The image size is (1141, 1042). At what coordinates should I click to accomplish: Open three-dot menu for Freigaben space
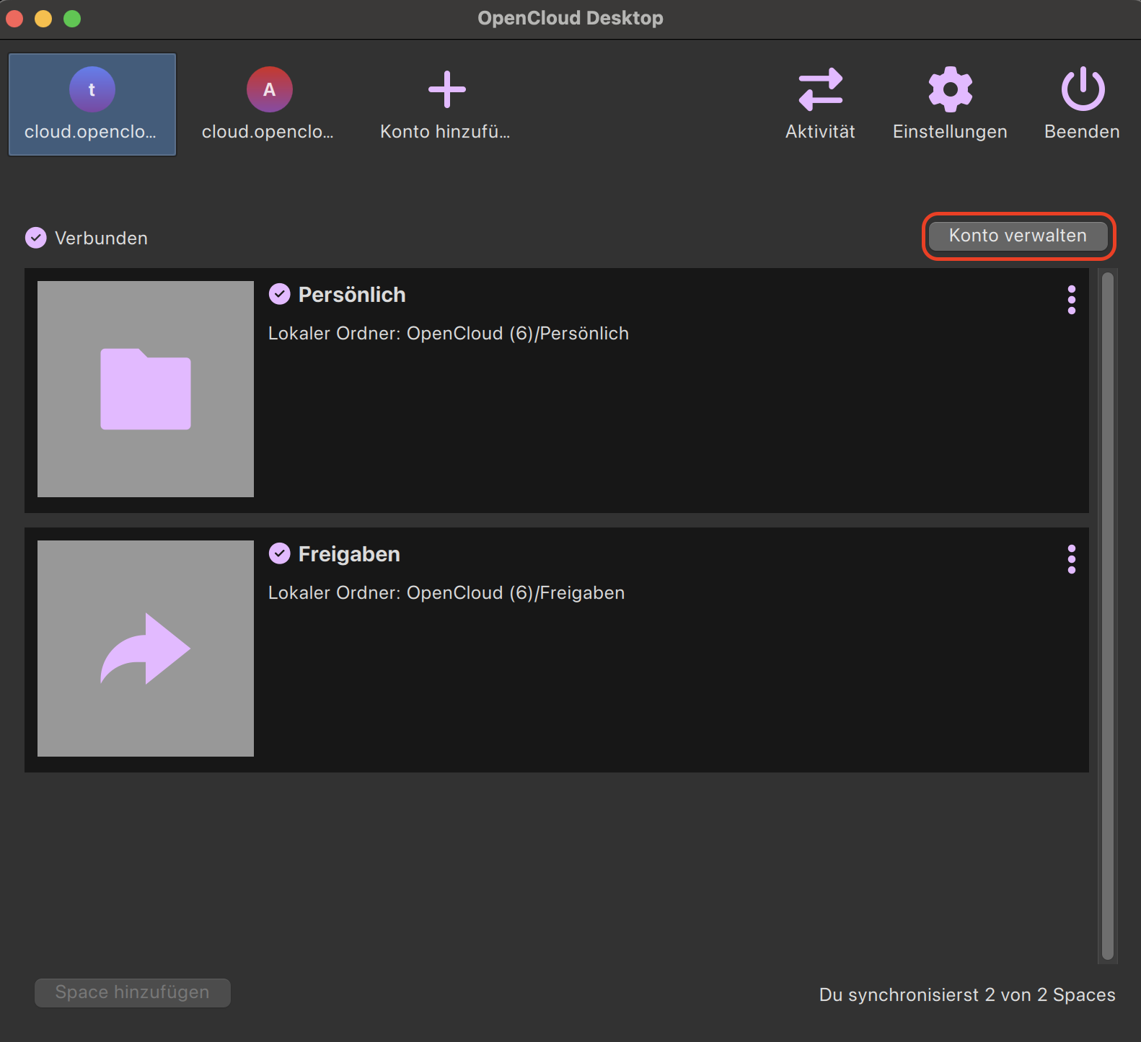point(1072,559)
